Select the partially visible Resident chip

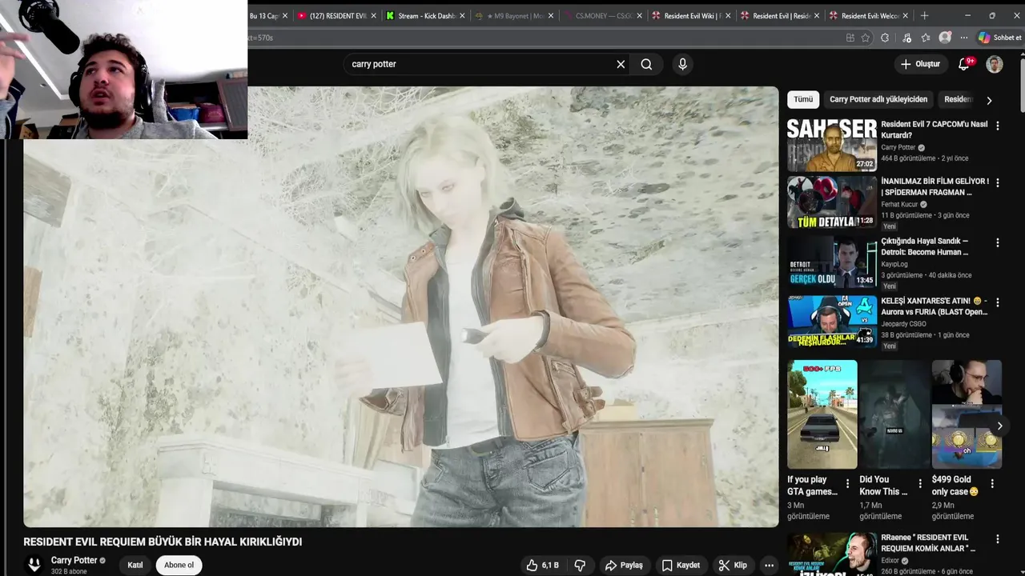point(957,99)
